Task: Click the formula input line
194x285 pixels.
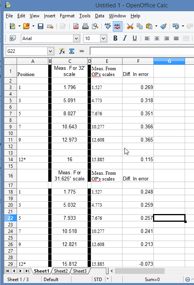Action: pos(142,51)
